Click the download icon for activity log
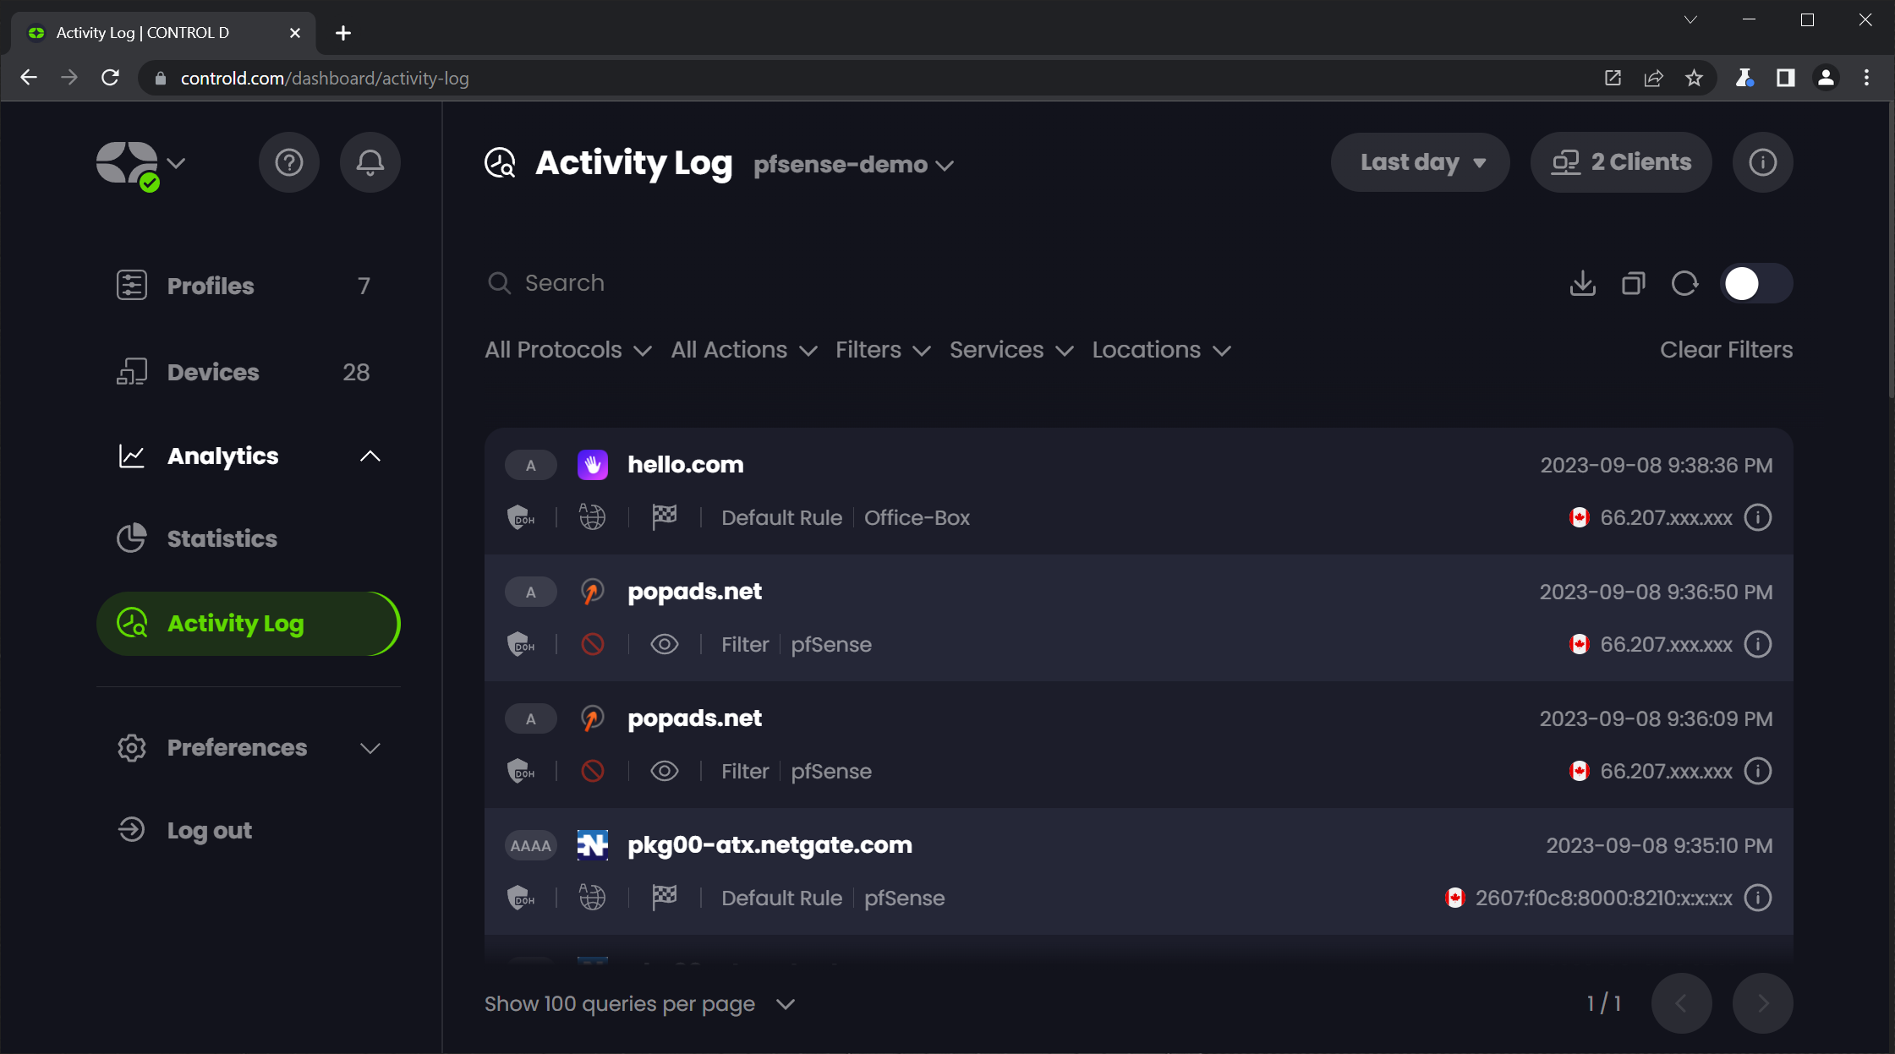Viewport: 1895px width, 1054px height. [1582, 283]
